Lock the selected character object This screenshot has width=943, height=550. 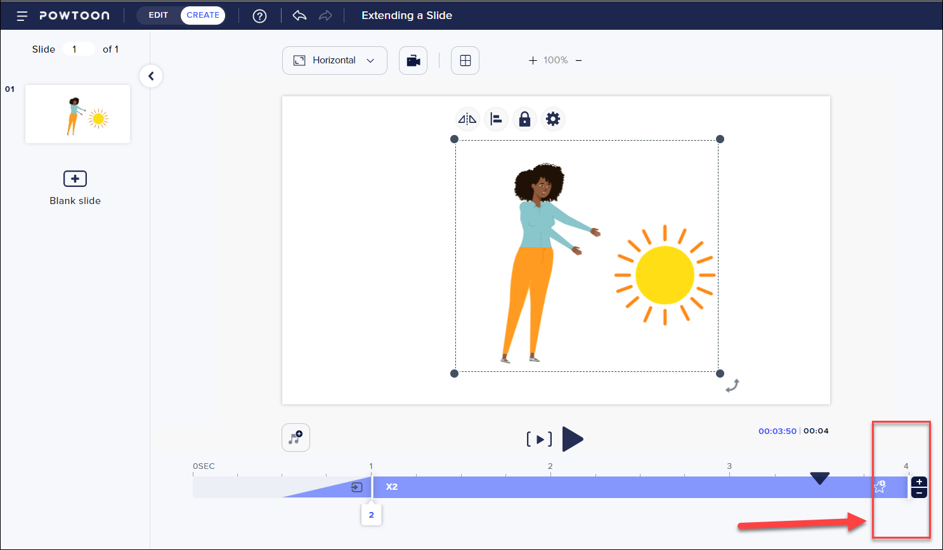[524, 119]
